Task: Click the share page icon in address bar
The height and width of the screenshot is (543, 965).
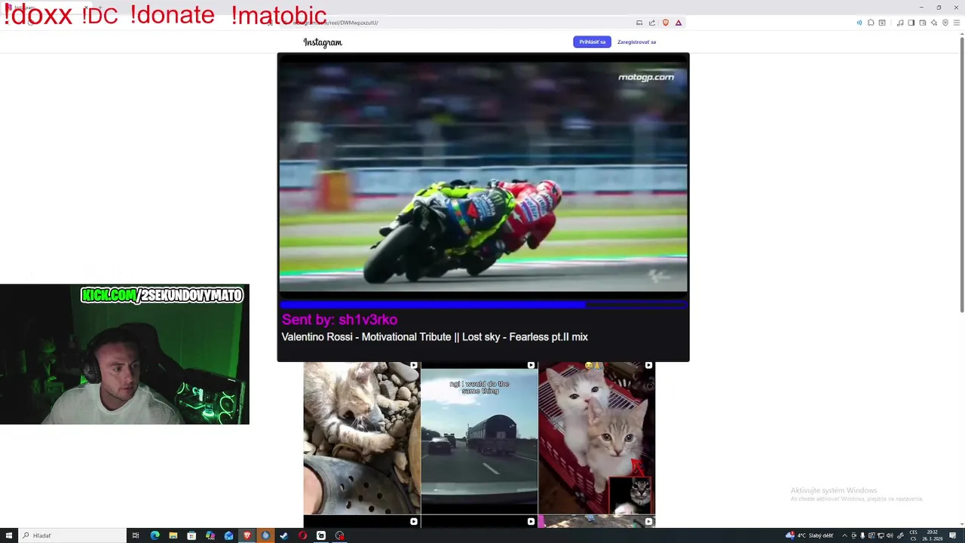Action: pos(652,23)
